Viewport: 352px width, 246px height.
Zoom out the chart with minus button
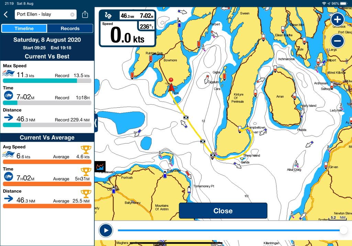[338, 41]
